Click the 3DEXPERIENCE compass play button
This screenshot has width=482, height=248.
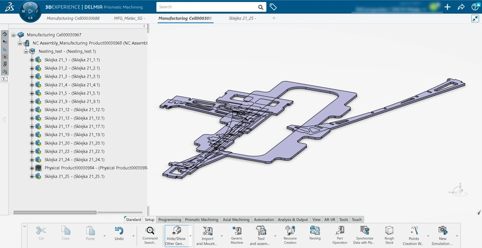coord(30,12)
